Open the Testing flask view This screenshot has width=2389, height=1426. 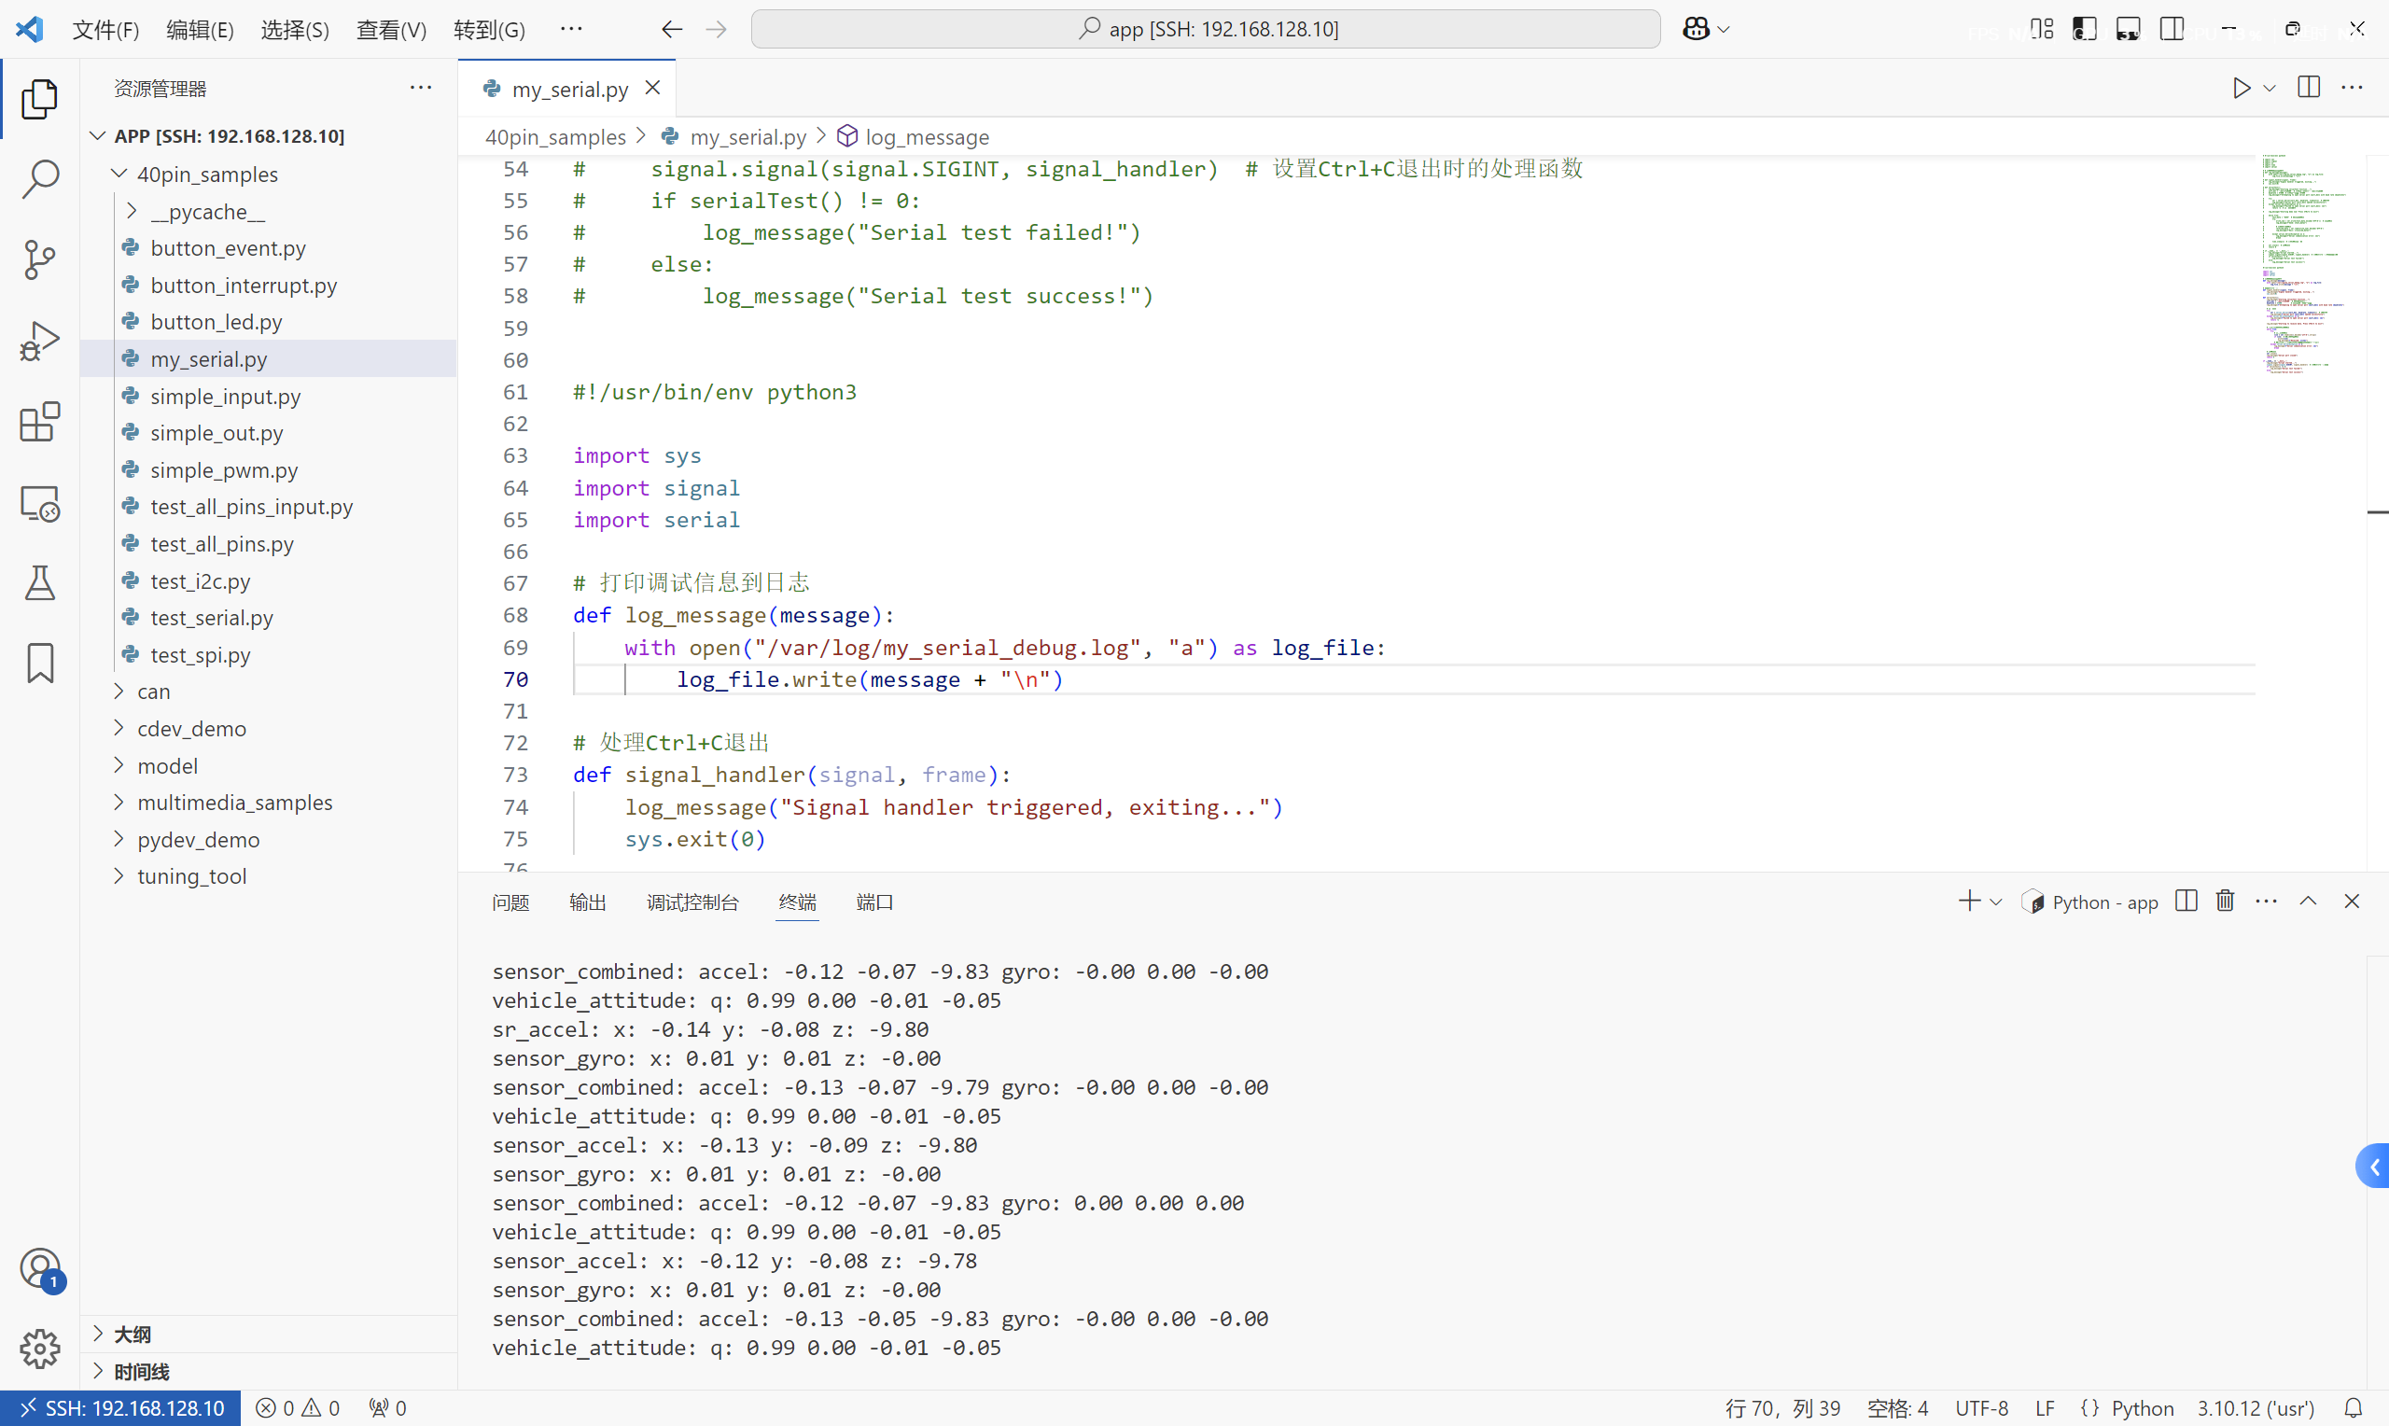tap(39, 583)
